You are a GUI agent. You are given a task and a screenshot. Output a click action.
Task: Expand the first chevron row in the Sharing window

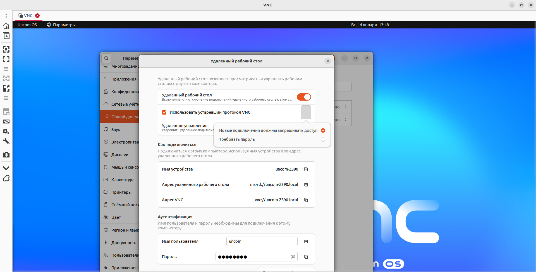click(345, 107)
